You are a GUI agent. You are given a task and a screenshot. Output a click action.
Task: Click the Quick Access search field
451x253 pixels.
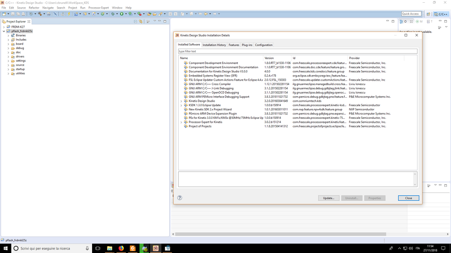point(411,14)
